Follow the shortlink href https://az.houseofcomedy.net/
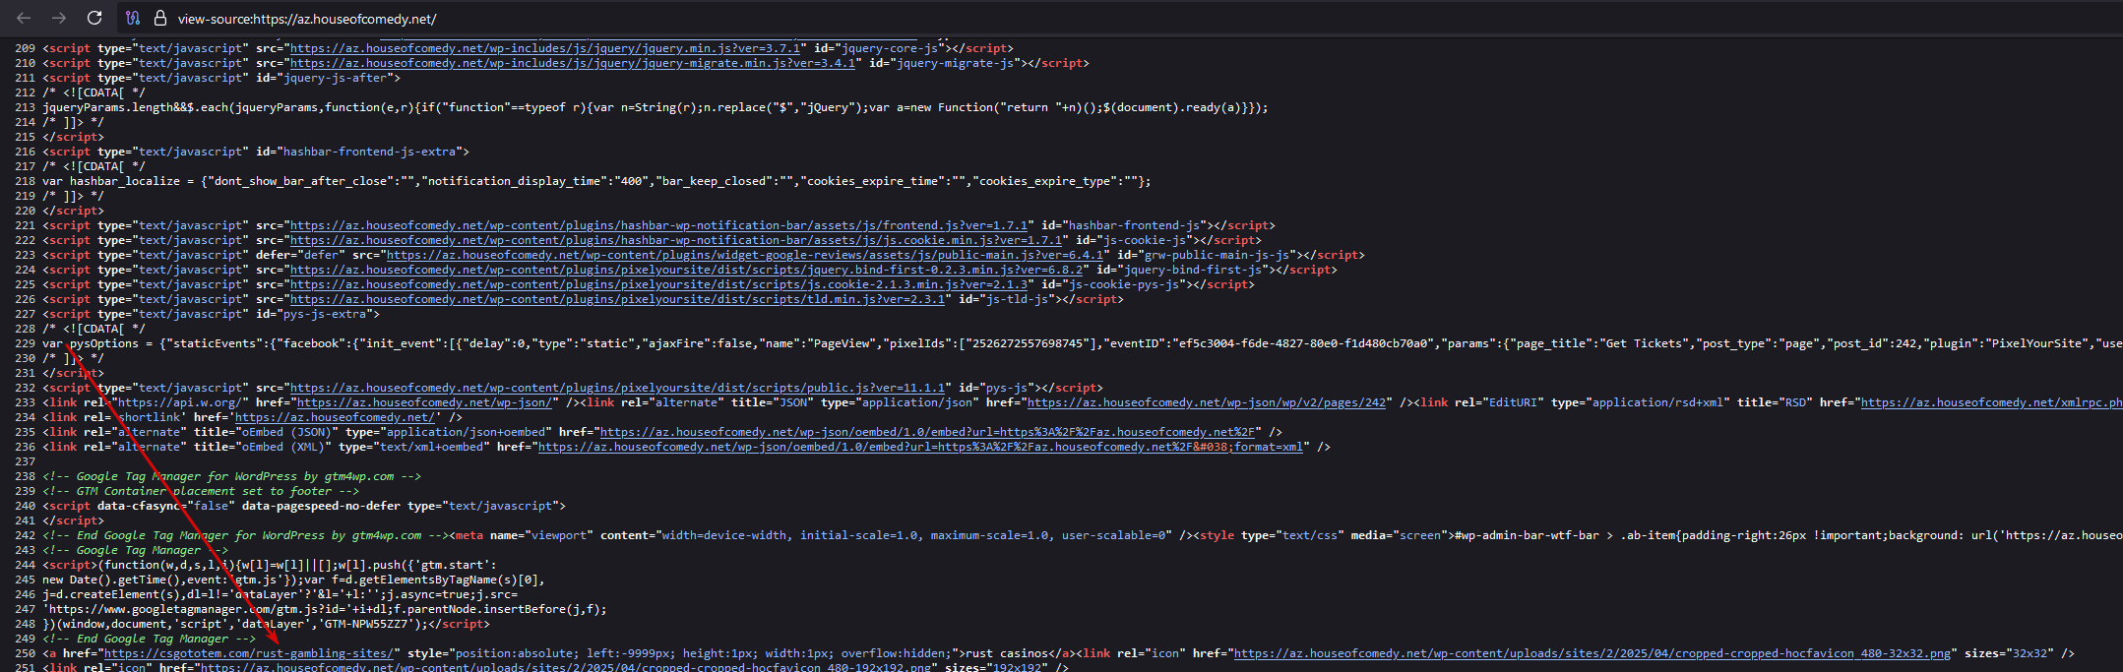Image resolution: width=2123 pixels, height=672 pixels. point(335,417)
